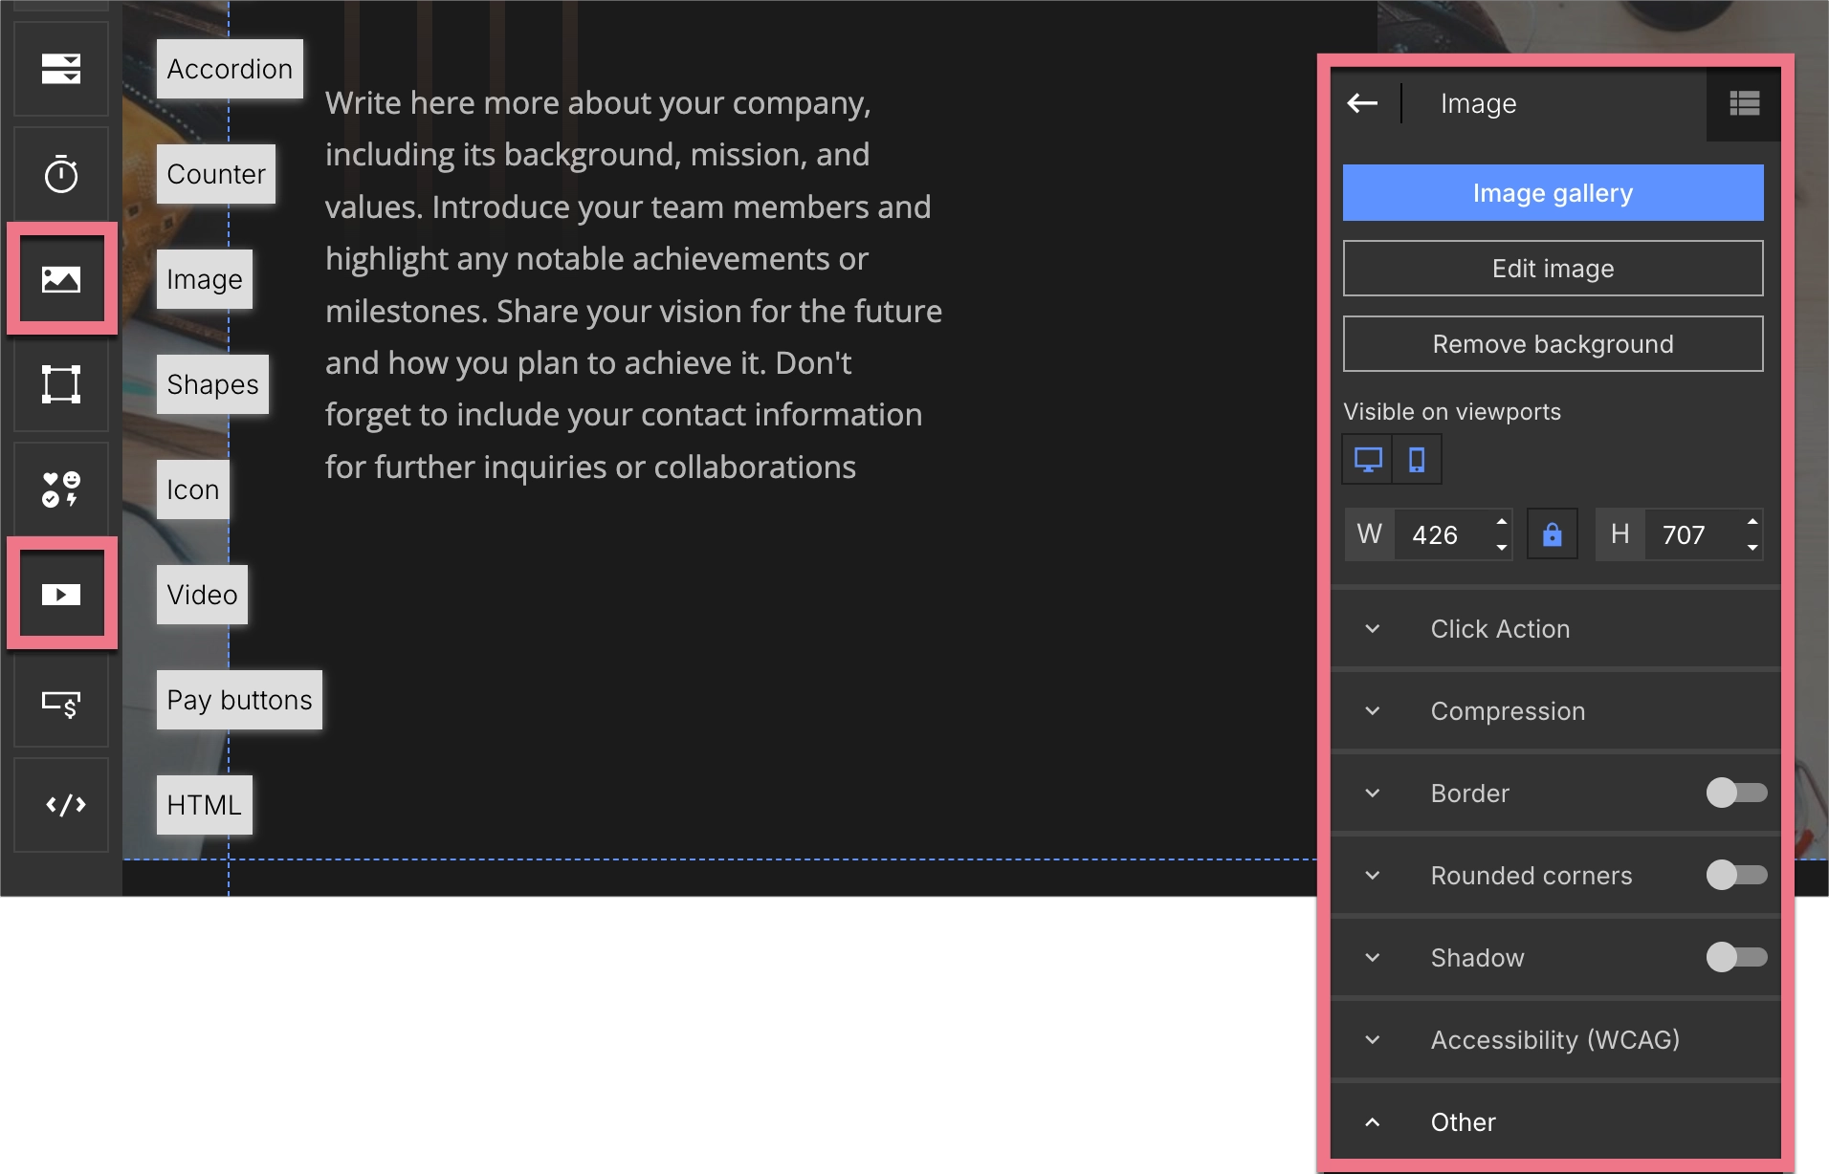Click the Icon element in the sidebar

coord(60,489)
